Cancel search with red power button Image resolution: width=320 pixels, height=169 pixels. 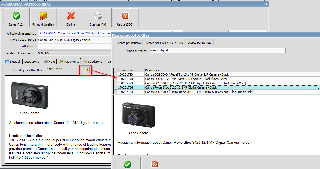154,163
